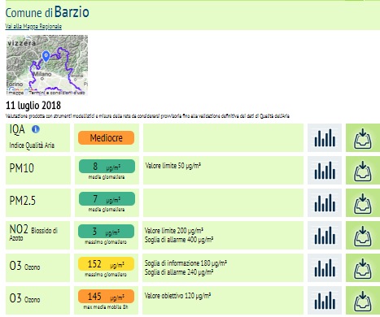Viewport: 380px width, 317px height.
Task: Click the PM2.5 row label
Action: 23,201
